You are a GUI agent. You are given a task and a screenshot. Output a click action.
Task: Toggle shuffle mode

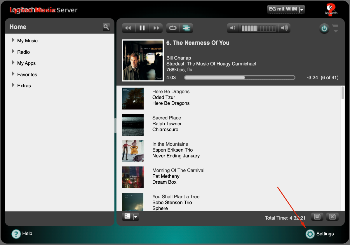click(186, 28)
